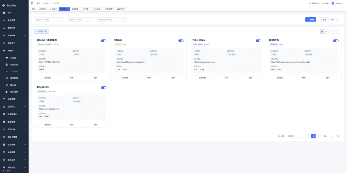The image size is (347, 173).
Task: Open 会话记录 document icon
Action: tap(7, 65)
